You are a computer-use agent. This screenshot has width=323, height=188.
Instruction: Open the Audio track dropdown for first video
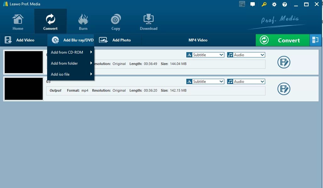click(262, 55)
